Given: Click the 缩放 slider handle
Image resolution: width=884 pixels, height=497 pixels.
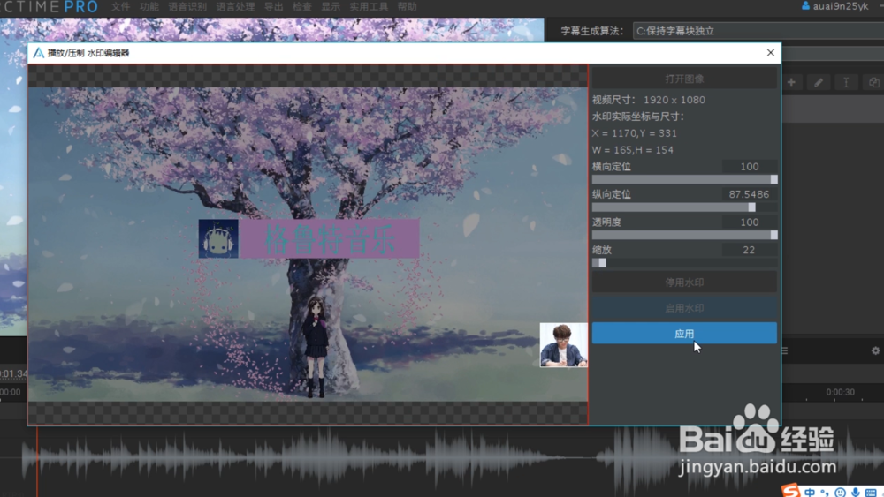Looking at the screenshot, I should point(603,263).
